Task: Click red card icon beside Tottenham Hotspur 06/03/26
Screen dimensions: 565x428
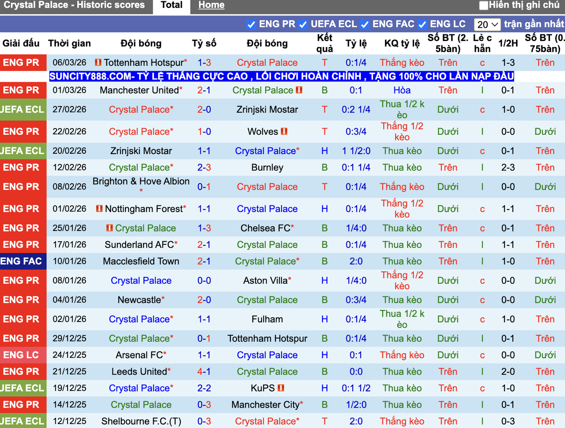Action: [x=98, y=62]
